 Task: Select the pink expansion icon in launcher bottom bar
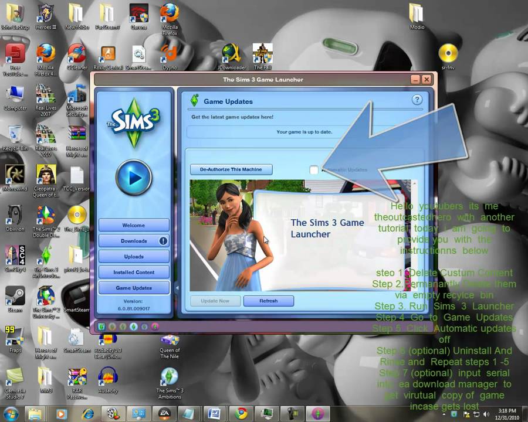[x=155, y=326]
